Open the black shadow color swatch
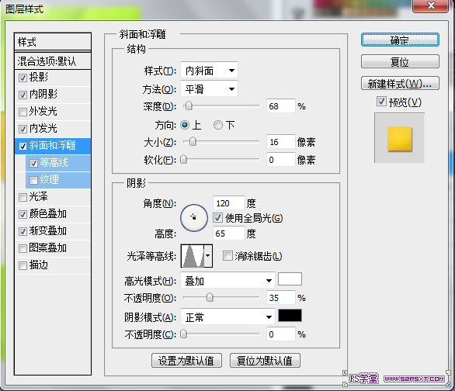 (x=290, y=315)
